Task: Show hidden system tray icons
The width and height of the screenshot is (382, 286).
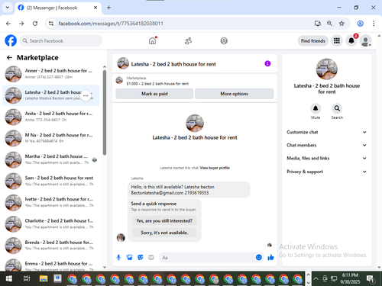Action: coord(316,278)
